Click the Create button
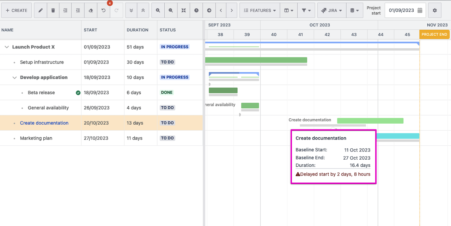 pyautogui.click(x=16, y=11)
